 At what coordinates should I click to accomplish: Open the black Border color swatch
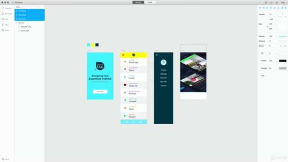[283, 61]
